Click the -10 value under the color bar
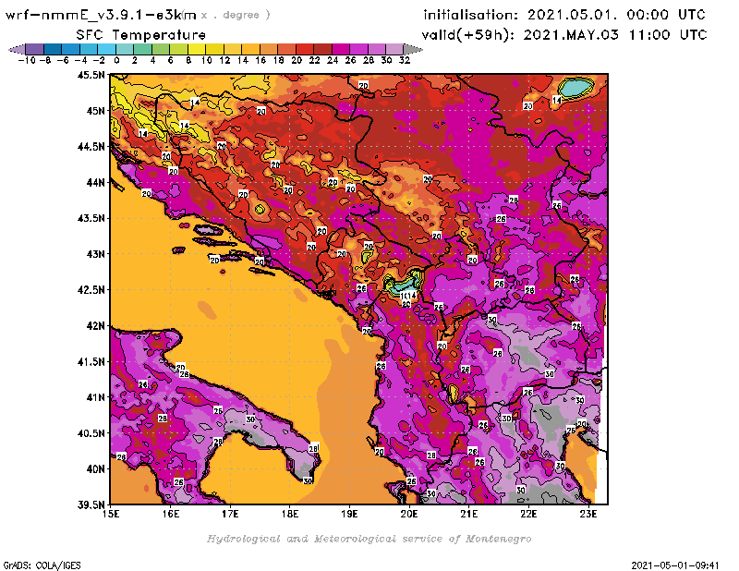Image resolution: width=739 pixels, height=571 pixels. tap(27, 60)
